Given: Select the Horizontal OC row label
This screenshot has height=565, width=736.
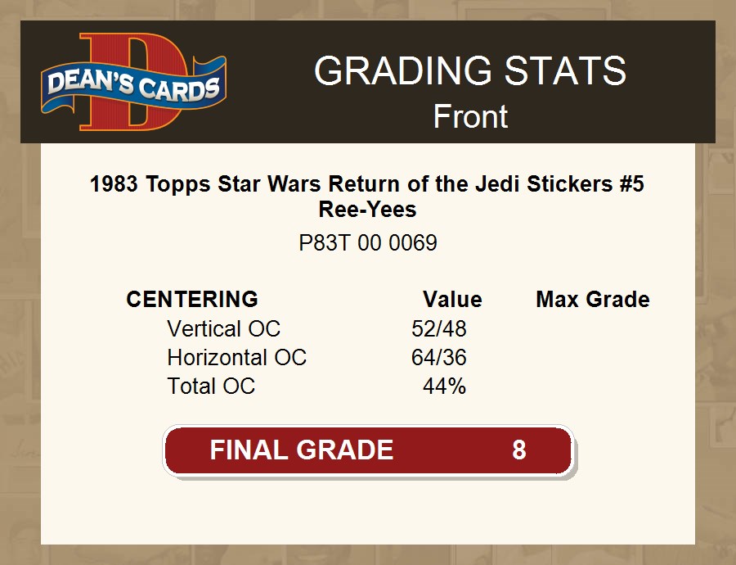Looking at the screenshot, I should [x=236, y=358].
